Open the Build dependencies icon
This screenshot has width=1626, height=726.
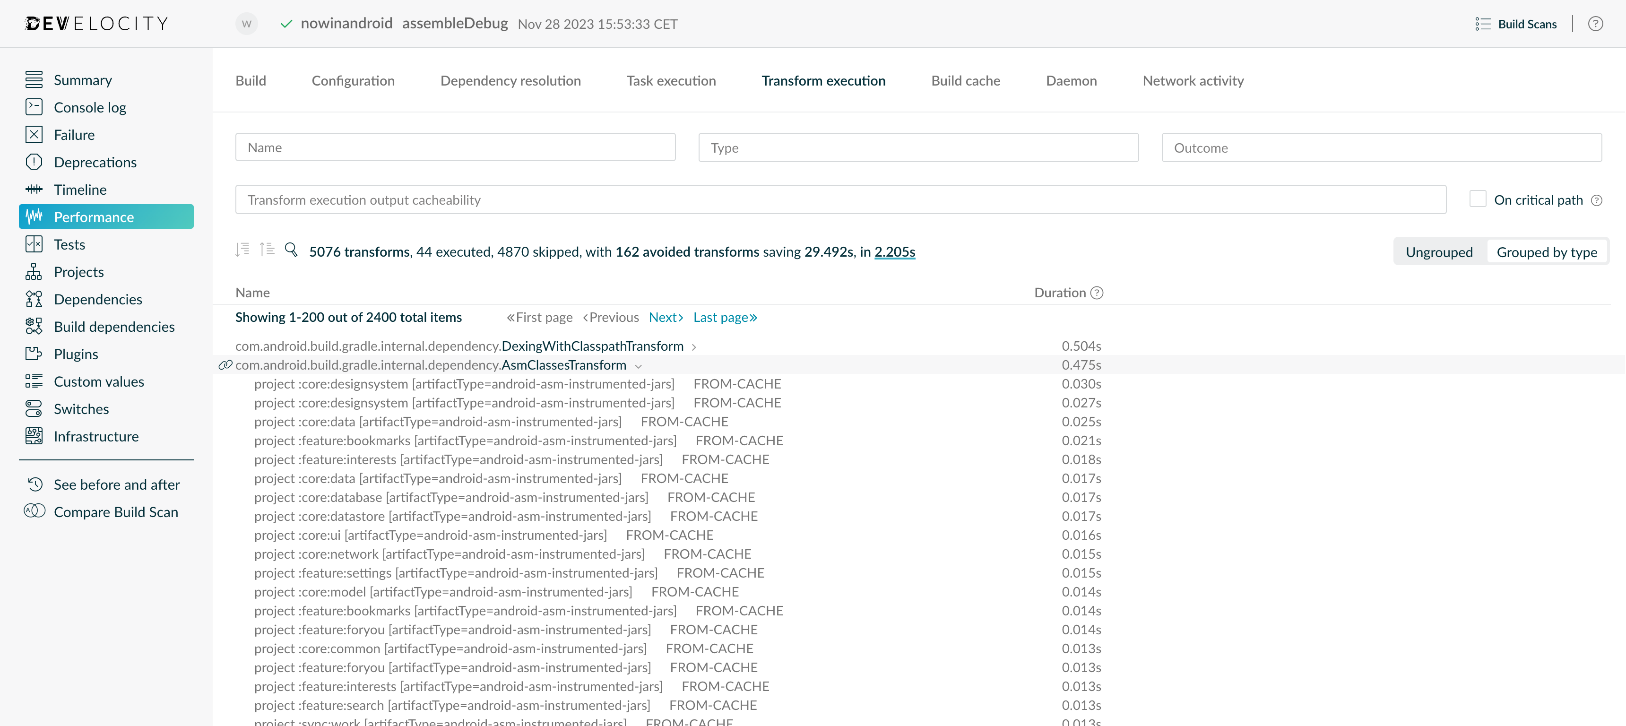tap(34, 327)
